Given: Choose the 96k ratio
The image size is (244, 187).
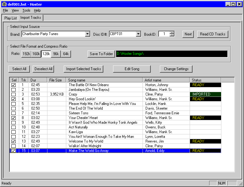Looking at the screenshot, I should pyautogui.click(x=56, y=54).
